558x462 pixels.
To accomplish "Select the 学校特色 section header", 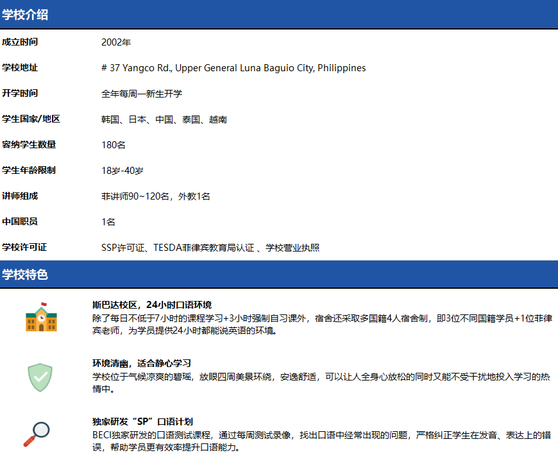I will tap(25, 275).
